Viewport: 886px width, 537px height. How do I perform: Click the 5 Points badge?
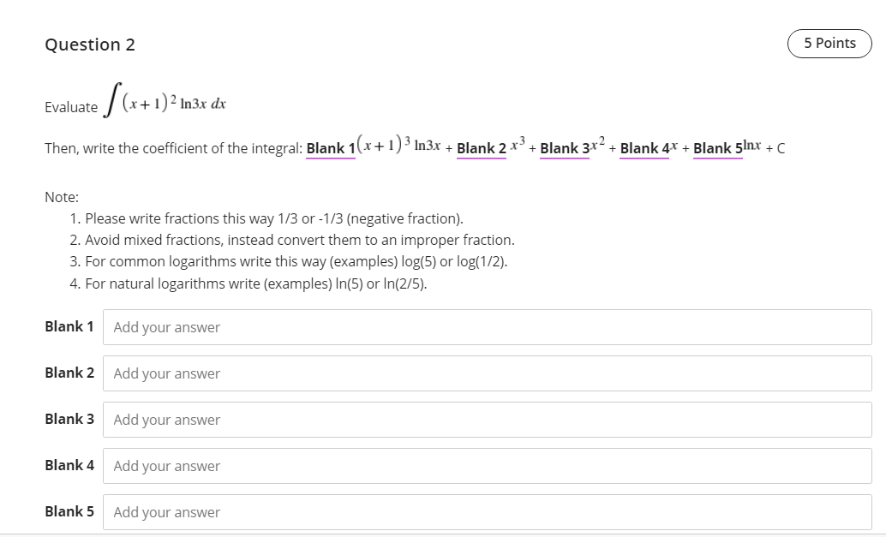[829, 43]
